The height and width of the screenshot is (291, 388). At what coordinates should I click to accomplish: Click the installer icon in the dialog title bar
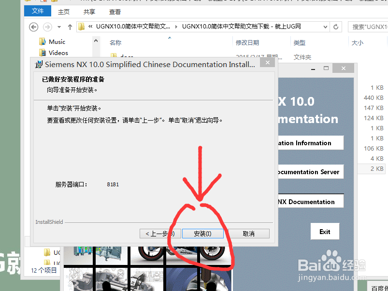39,65
